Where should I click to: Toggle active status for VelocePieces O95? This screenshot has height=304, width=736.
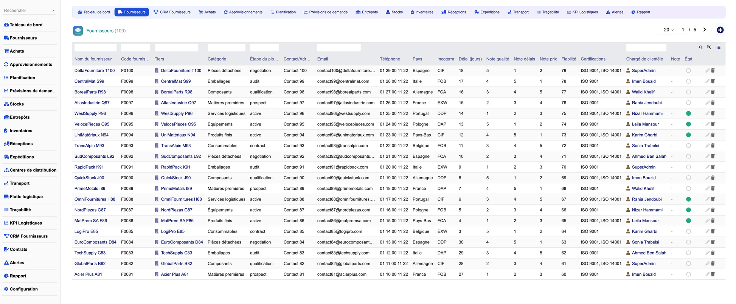click(688, 124)
